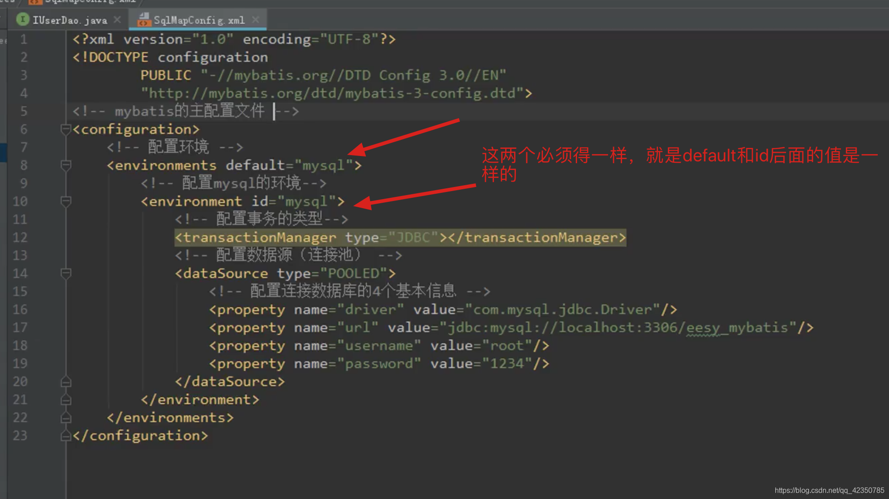The height and width of the screenshot is (499, 889).
Task: Close the SqlMapConfig.xml tab
Action: pyautogui.click(x=255, y=20)
